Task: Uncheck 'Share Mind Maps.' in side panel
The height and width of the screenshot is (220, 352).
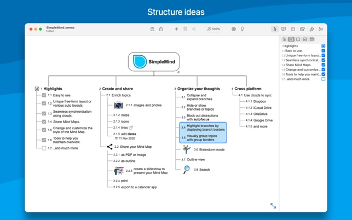Action: 324,65
